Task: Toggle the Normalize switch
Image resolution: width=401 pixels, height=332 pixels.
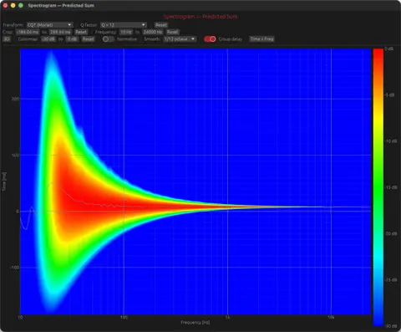Action: tap(108, 39)
